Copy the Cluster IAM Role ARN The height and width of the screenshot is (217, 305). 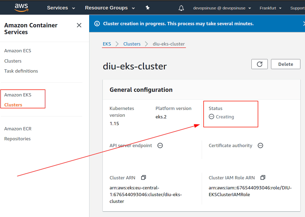[263, 177]
